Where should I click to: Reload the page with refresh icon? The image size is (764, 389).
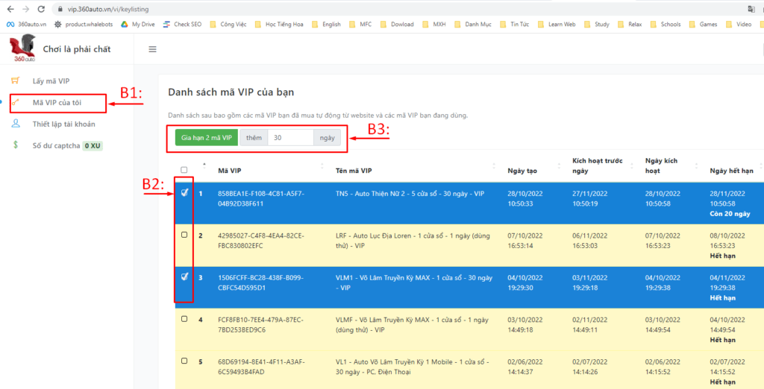coord(42,9)
